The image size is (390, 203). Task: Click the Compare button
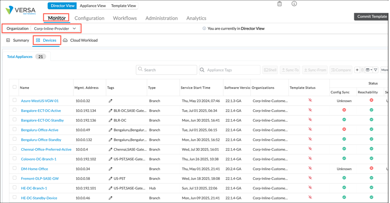pos(341,70)
